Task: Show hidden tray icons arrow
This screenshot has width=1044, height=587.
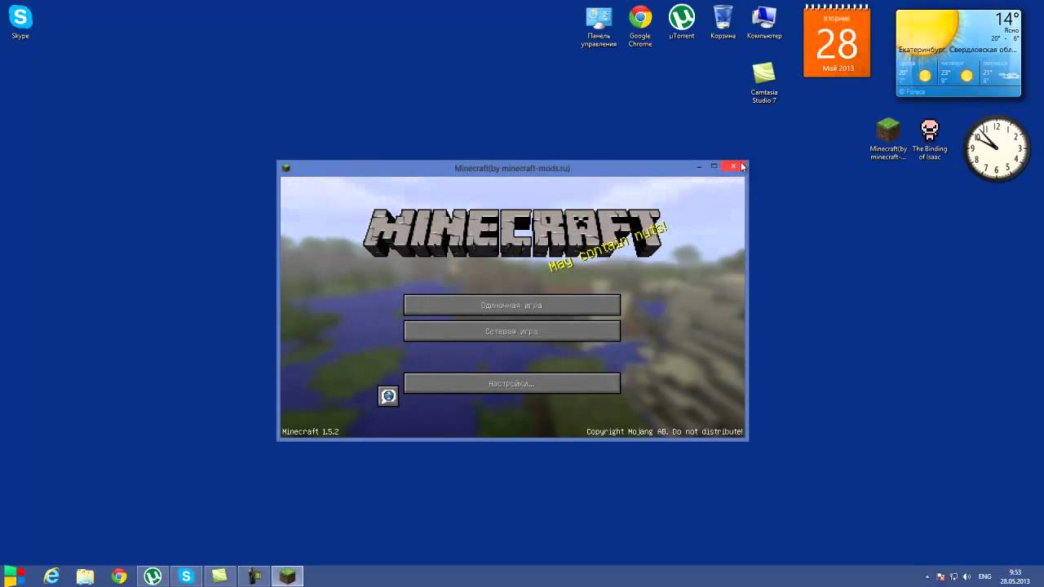Action: pos(927,576)
